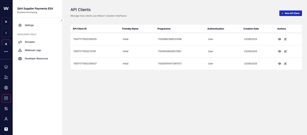Select the API sidebar icon

[6, 98]
